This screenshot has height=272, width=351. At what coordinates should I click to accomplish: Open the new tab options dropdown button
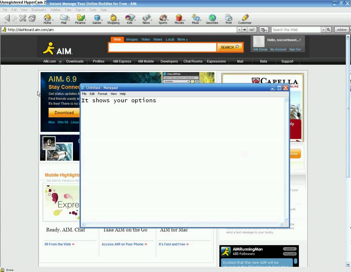pyautogui.click(x=264, y=29)
